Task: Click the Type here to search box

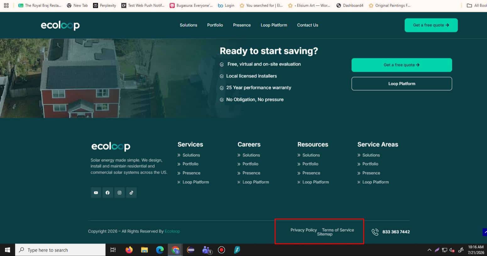Action: [60, 250]
